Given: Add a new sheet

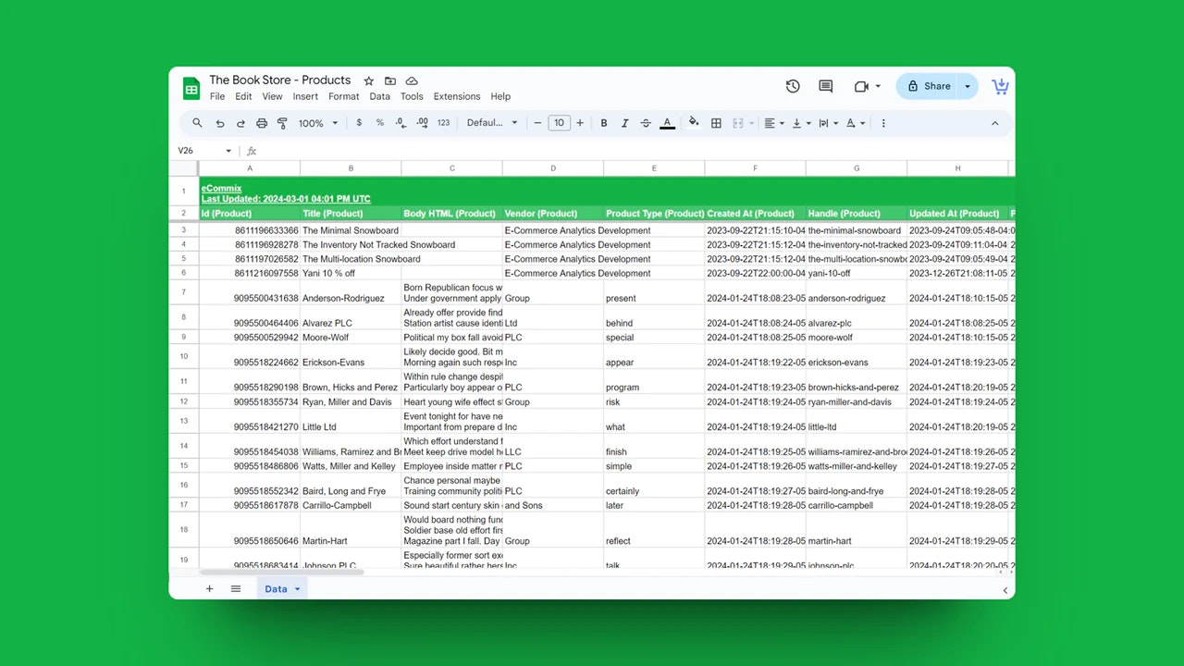Looking at the screenshot, I should click(x=209, y=589).
